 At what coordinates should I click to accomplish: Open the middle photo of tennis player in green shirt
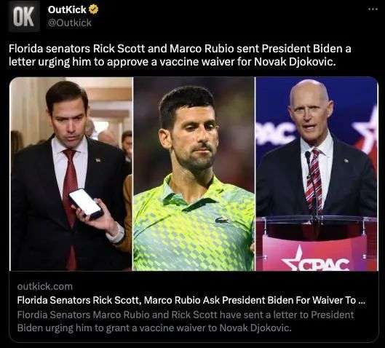[194, 174]
